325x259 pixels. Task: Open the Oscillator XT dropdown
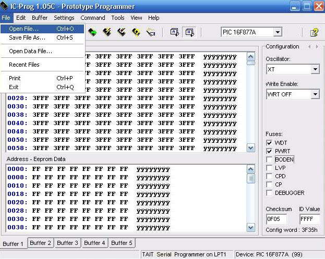click(x=315, y=69)
